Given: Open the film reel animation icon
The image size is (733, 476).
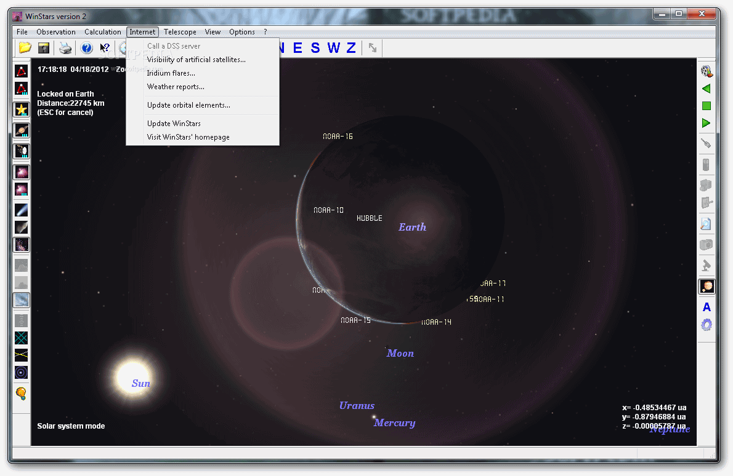Looking at the screenshot, I should [707, 71].
